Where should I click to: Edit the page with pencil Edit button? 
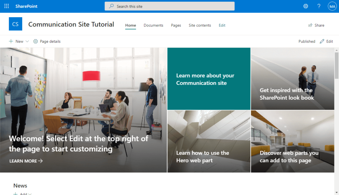tap(326, 41)
